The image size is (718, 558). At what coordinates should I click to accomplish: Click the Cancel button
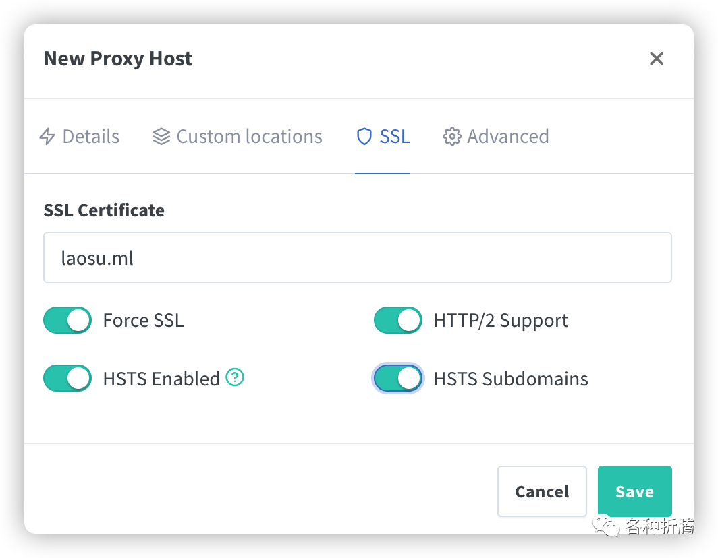click(x=542, y=491)
